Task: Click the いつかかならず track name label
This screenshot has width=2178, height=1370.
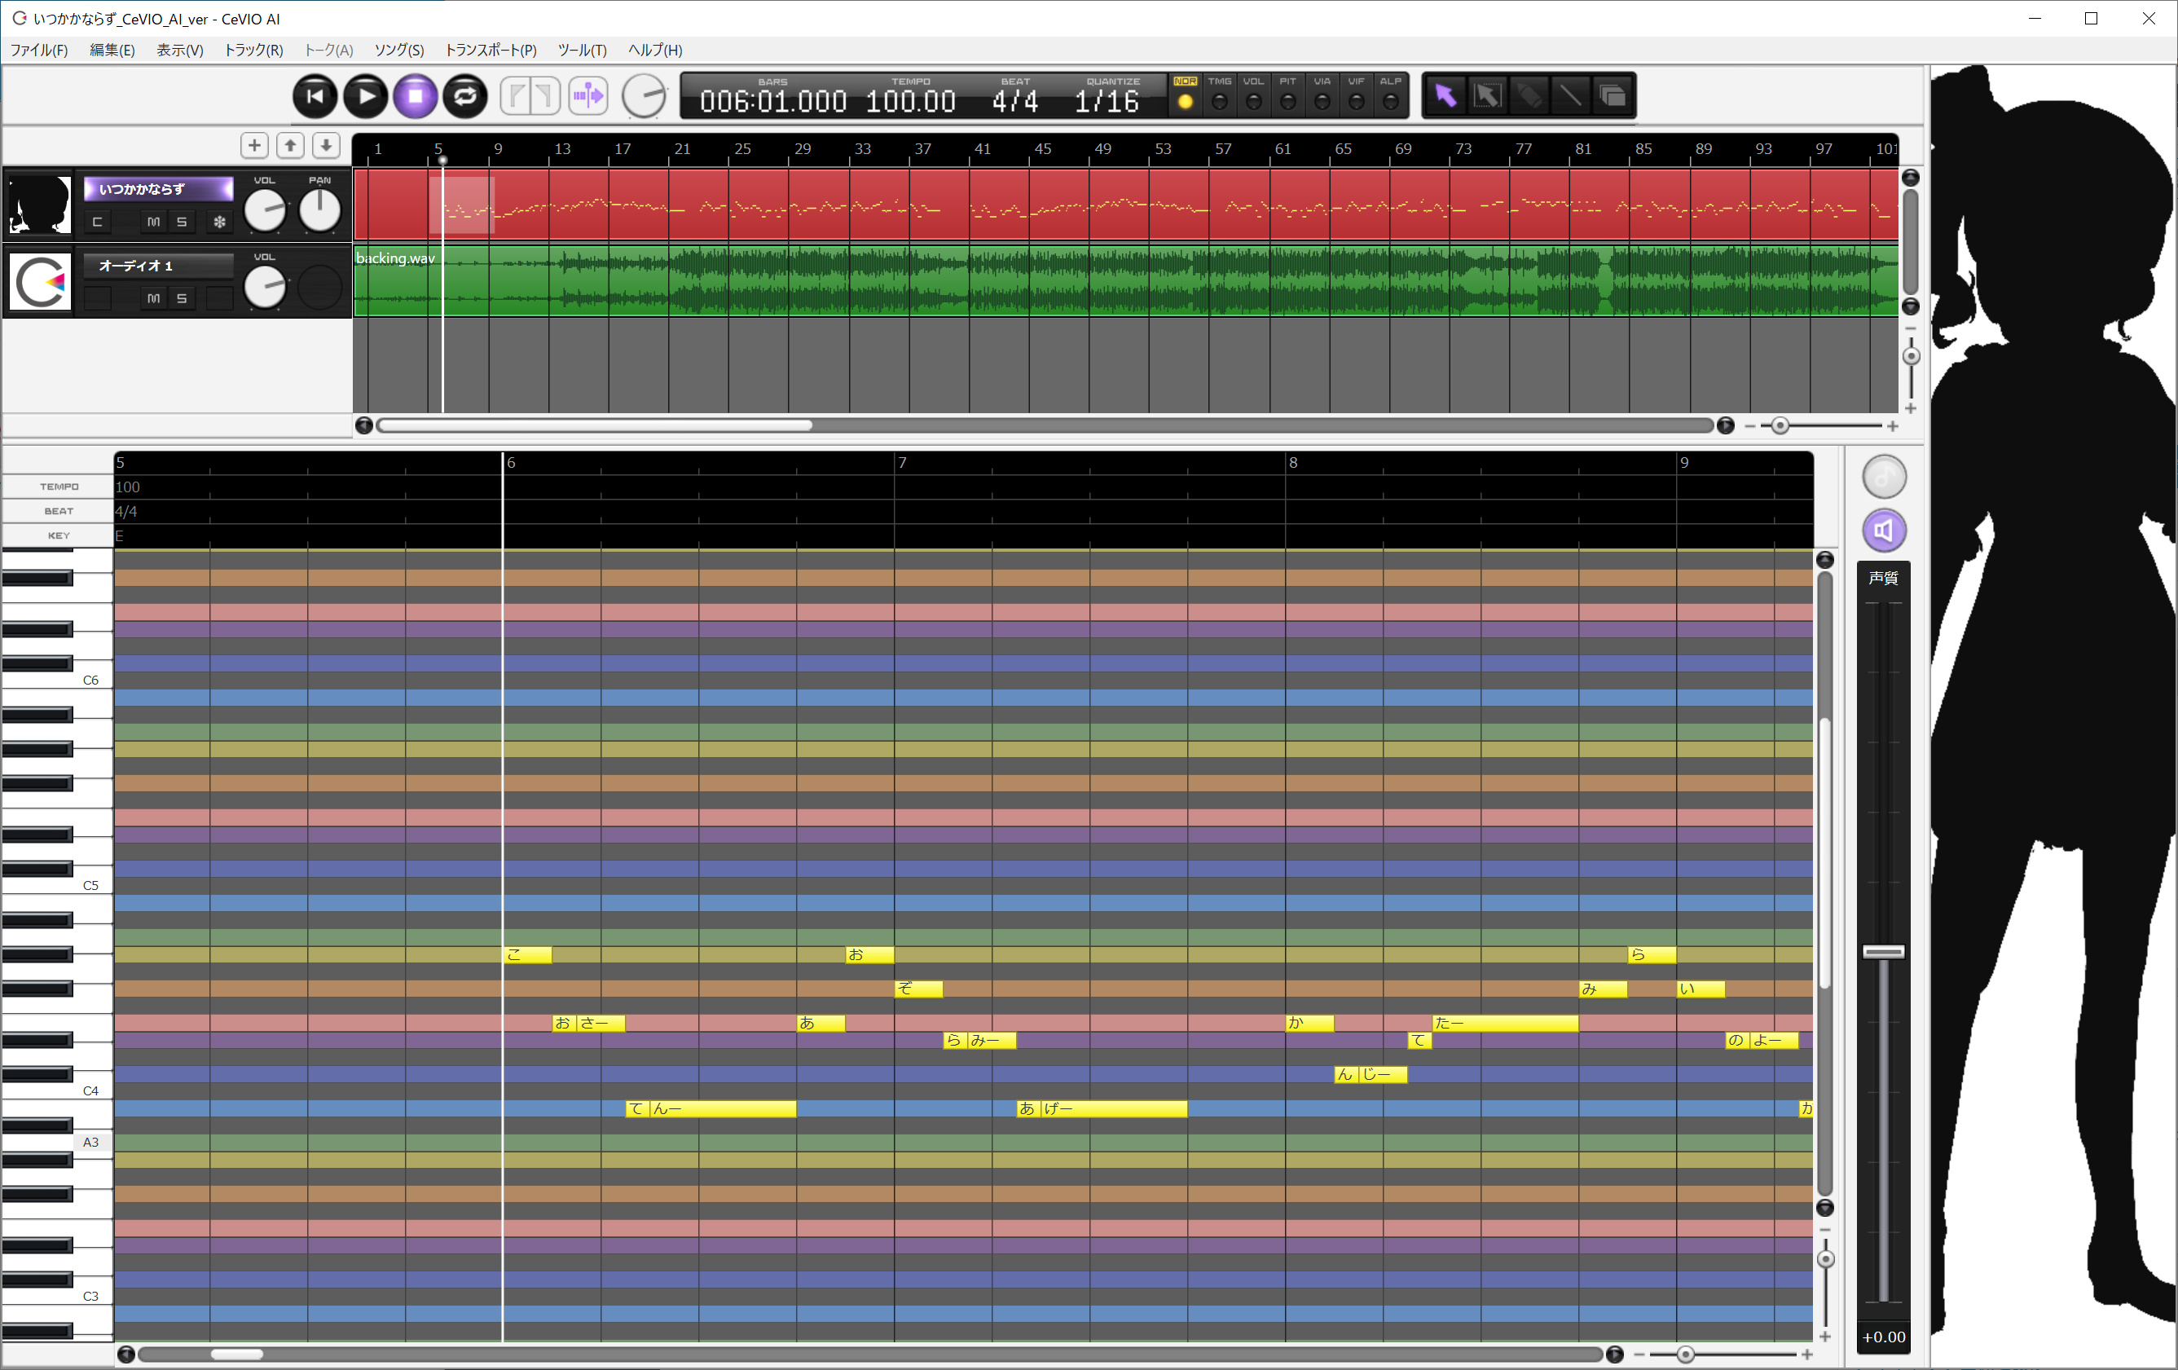Action: click(158, 189)
